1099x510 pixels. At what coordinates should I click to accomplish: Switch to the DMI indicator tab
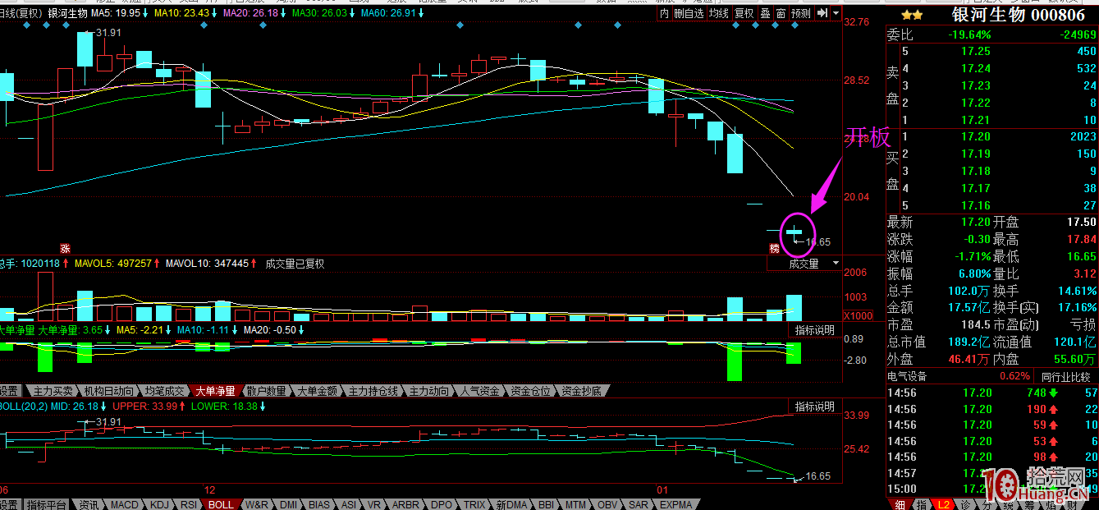(x=288, y=504)
